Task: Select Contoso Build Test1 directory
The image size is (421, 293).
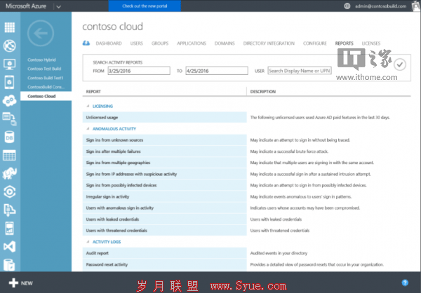Action: [x=45, y=78]
